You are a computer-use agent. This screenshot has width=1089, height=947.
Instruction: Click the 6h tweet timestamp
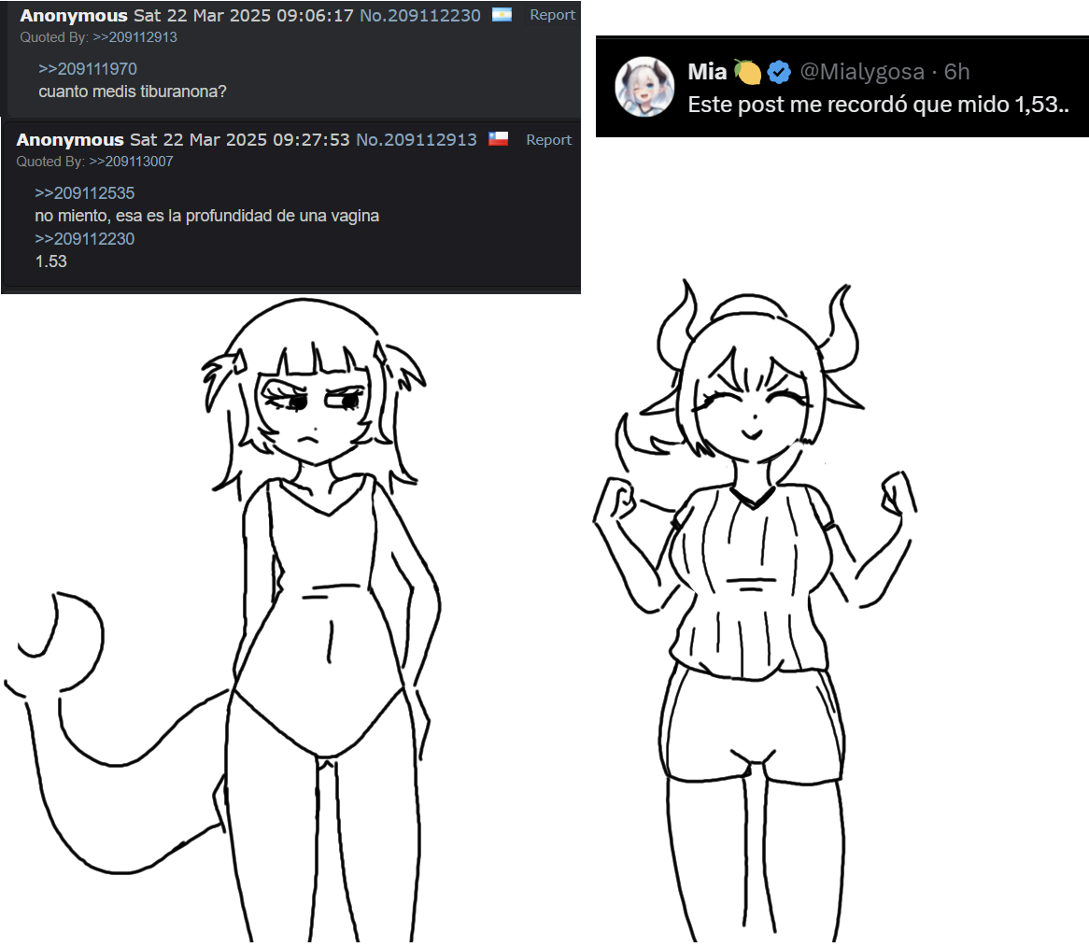956,72
